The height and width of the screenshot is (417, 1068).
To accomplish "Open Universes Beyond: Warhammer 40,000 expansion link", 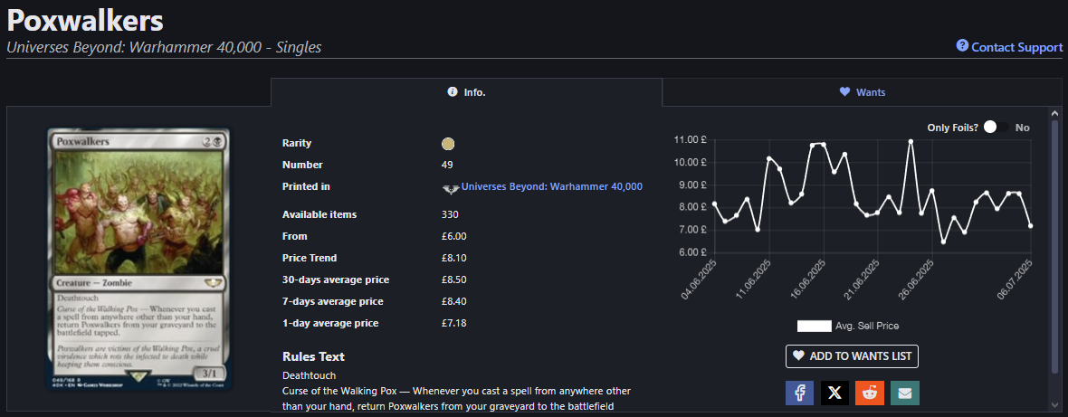I will [x=551, y=186].
